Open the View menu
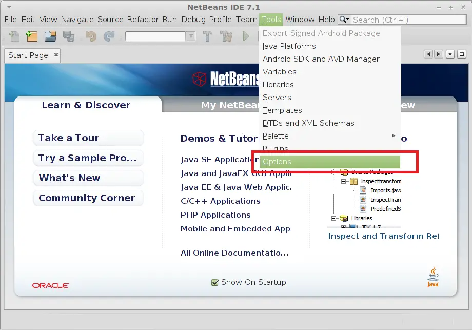472x330 pixels. [x=48, y=20]
